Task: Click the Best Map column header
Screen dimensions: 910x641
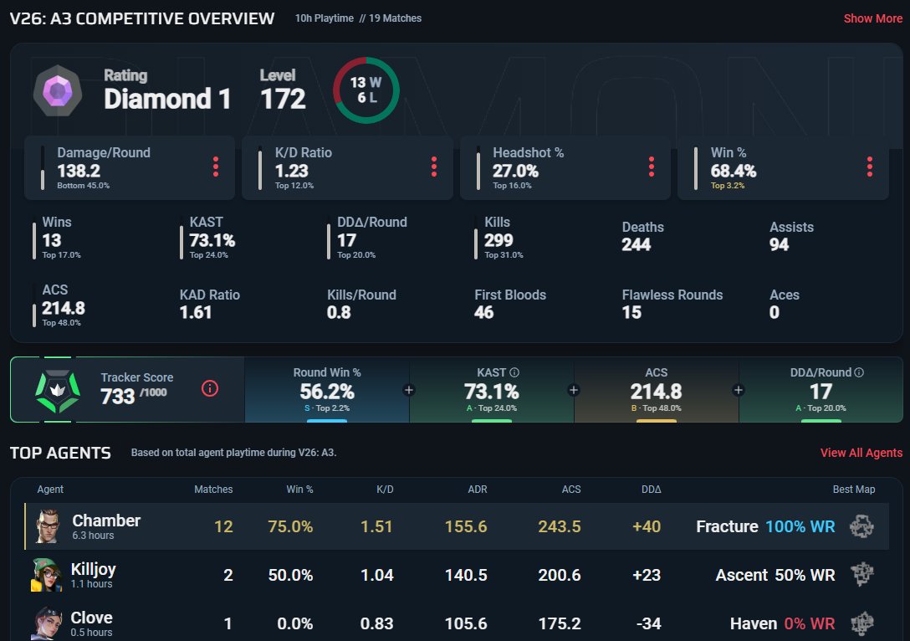Action: click(x=854, y=490)
